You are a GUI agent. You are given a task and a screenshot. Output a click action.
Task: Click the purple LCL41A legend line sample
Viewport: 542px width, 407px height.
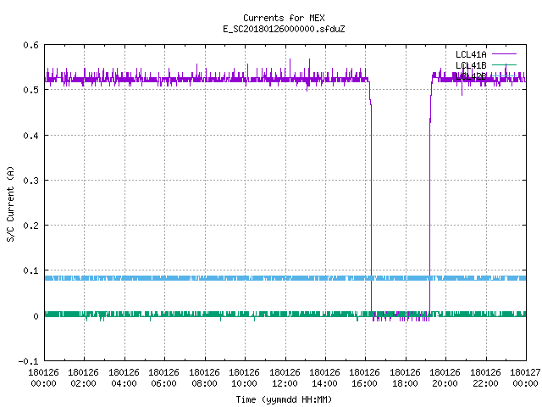click(x=504, y=54)
